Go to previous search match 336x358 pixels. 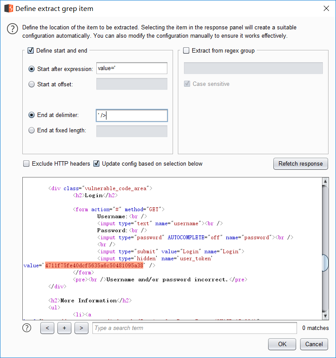(47, 328)
